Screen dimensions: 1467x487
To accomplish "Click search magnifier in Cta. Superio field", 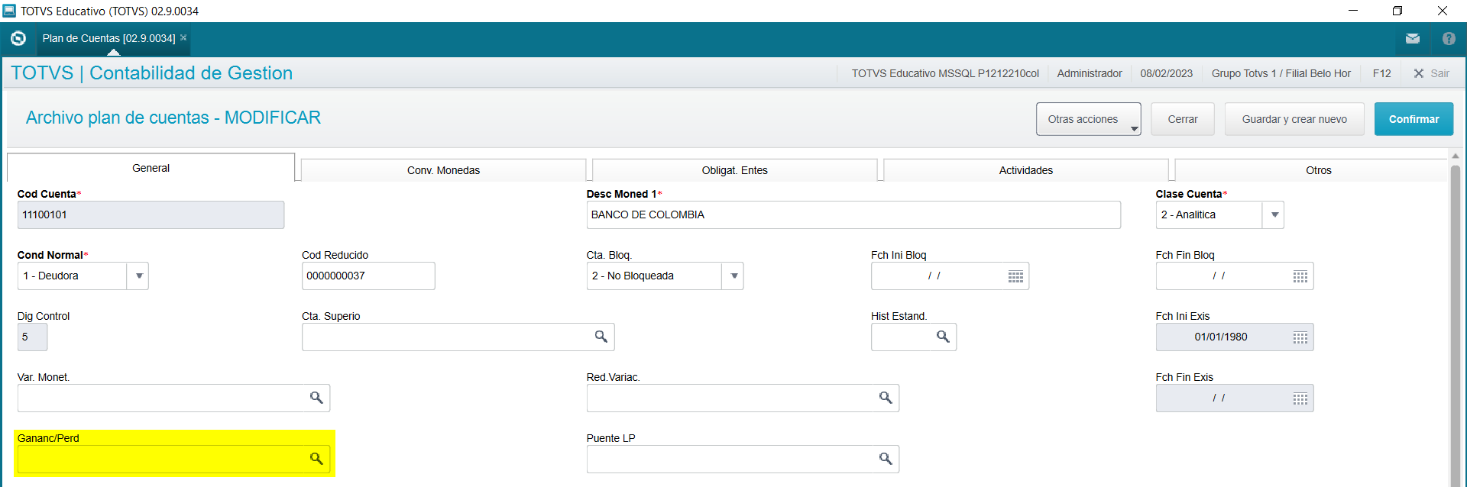I will tap(601, 337).
